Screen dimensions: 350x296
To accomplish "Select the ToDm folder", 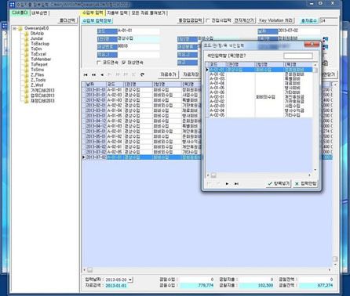I will point(36,49).
